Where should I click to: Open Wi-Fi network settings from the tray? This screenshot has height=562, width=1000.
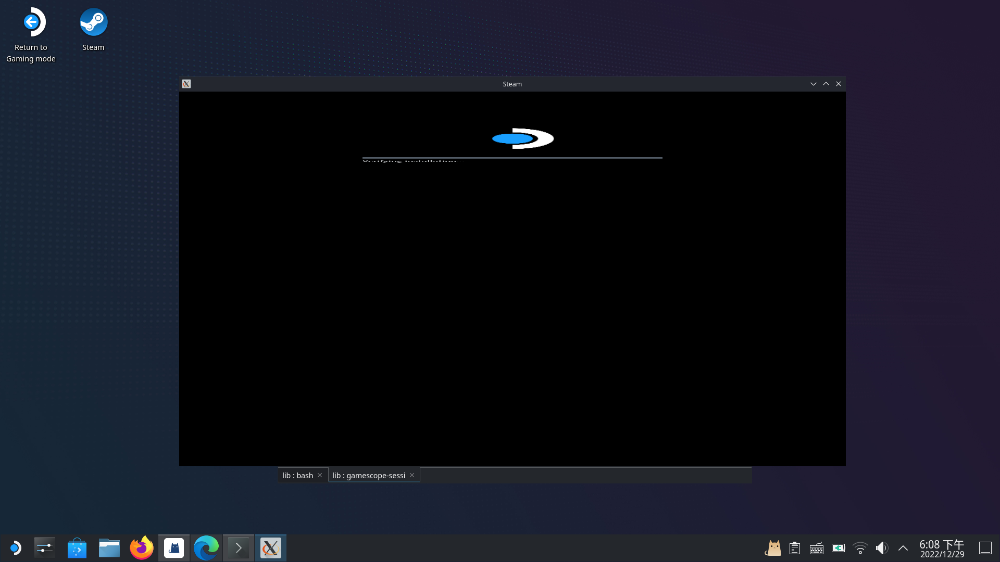[x=860, y=547]
